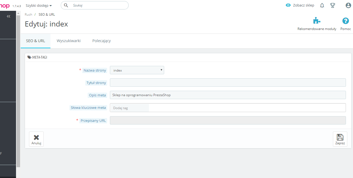Open user profile avatar icon
The height and width of the screenshot is (178, 353).
click(x=348, y=5)
